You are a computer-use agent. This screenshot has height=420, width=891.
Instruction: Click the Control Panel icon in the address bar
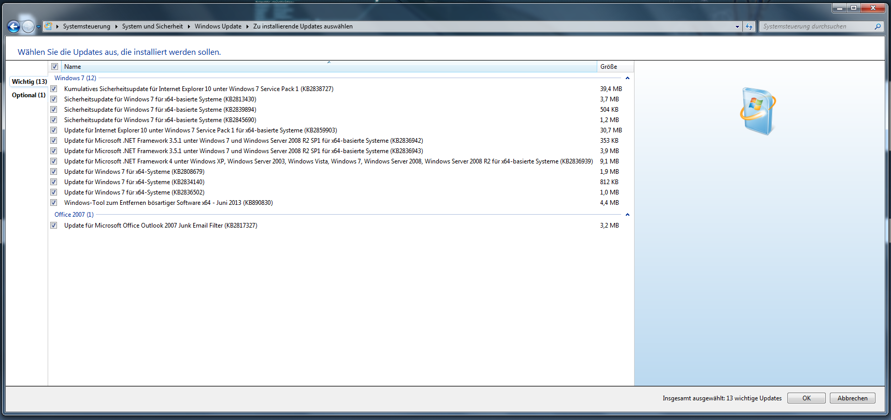coord(48,26)
